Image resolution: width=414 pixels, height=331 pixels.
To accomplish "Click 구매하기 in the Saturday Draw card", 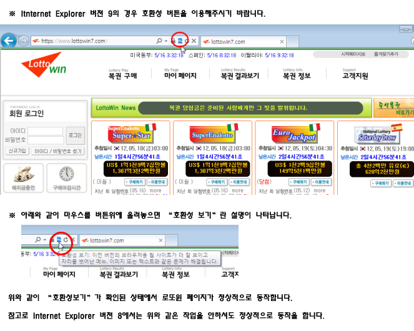I will click(x=382, y=183).
